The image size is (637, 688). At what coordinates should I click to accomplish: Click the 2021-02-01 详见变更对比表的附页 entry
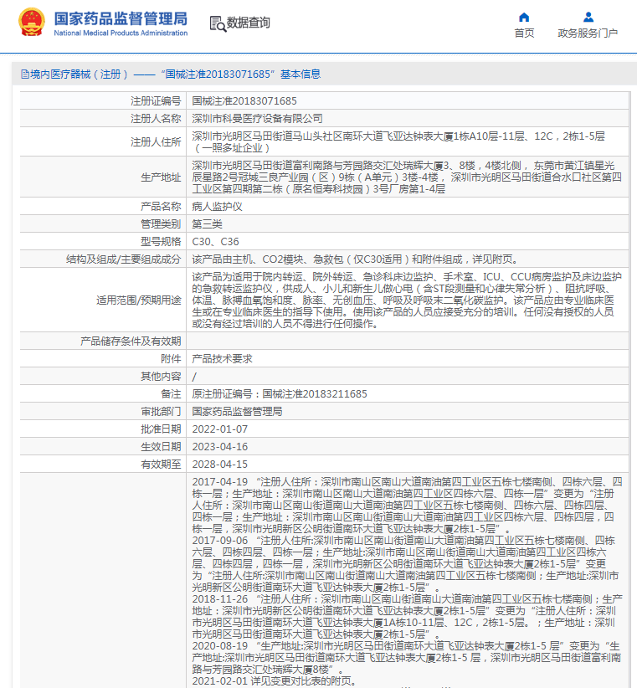(x=275, y=681)
